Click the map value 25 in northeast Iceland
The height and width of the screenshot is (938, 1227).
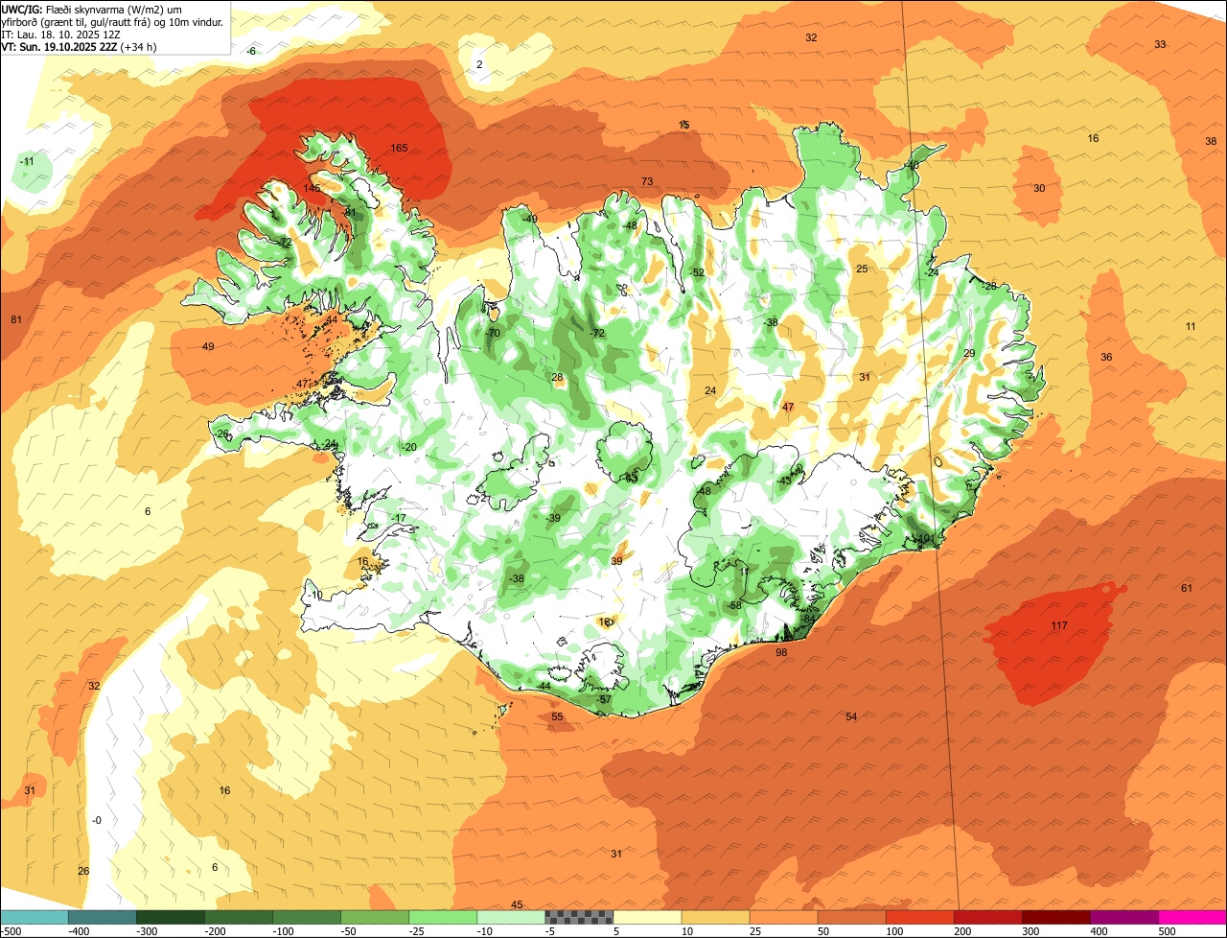tap(862, 269)
